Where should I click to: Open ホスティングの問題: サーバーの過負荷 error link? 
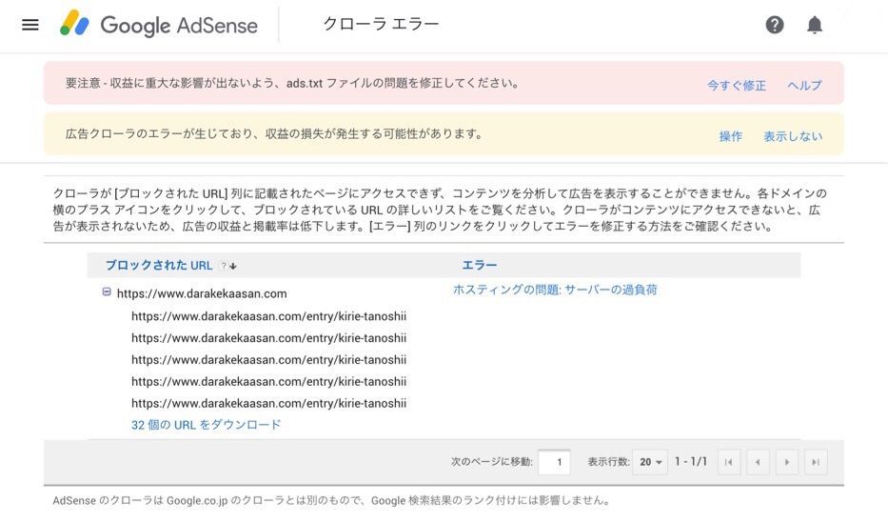tap(555, 290)
